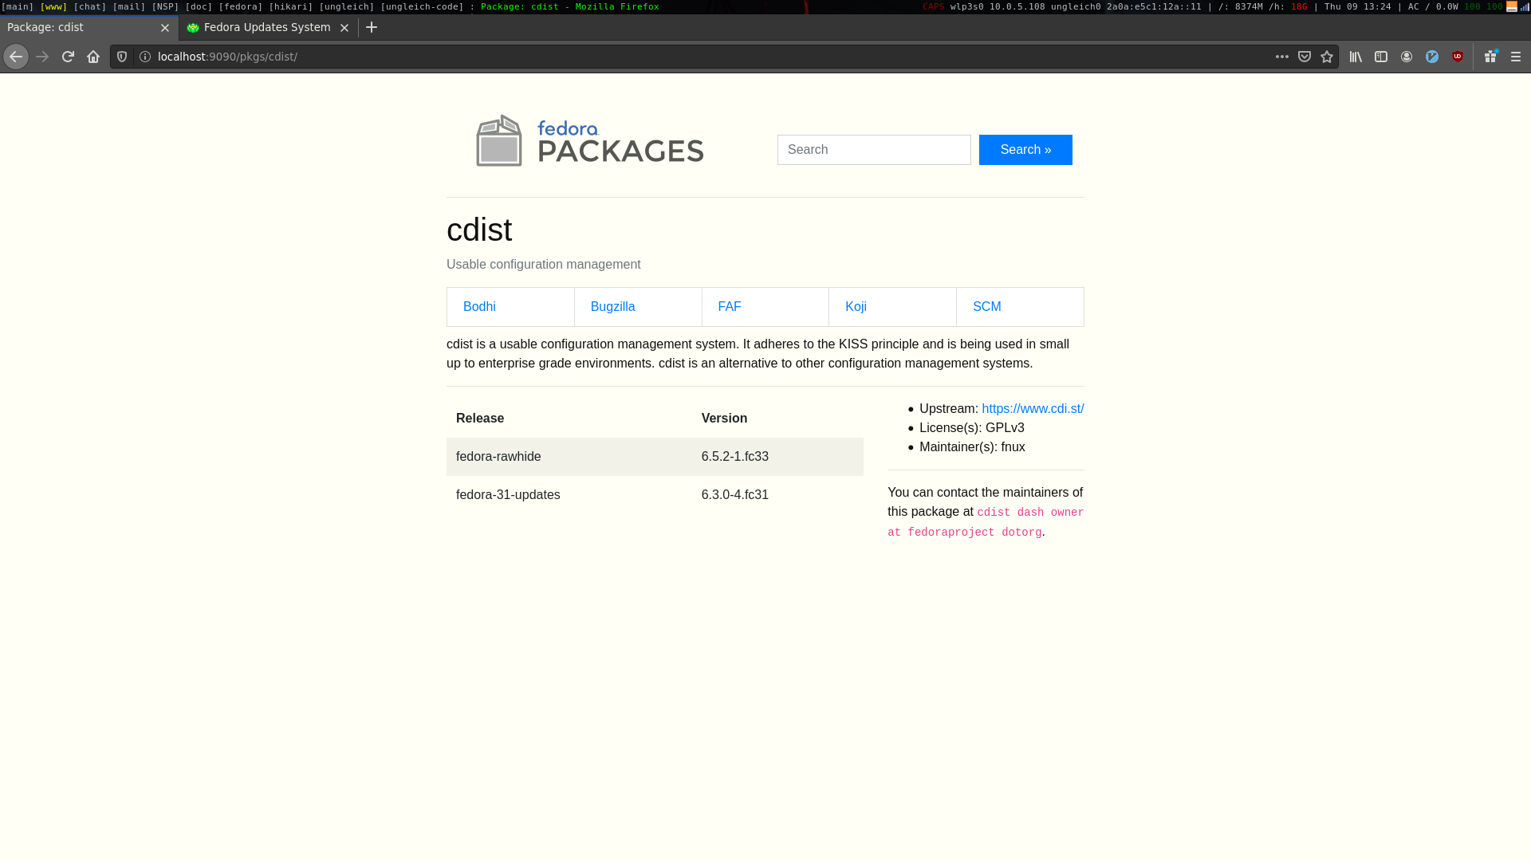Switch to [fedora] workspace in status bar
Image resolution: width=1531 pixels, height=861 pixels.
[241, 6]
